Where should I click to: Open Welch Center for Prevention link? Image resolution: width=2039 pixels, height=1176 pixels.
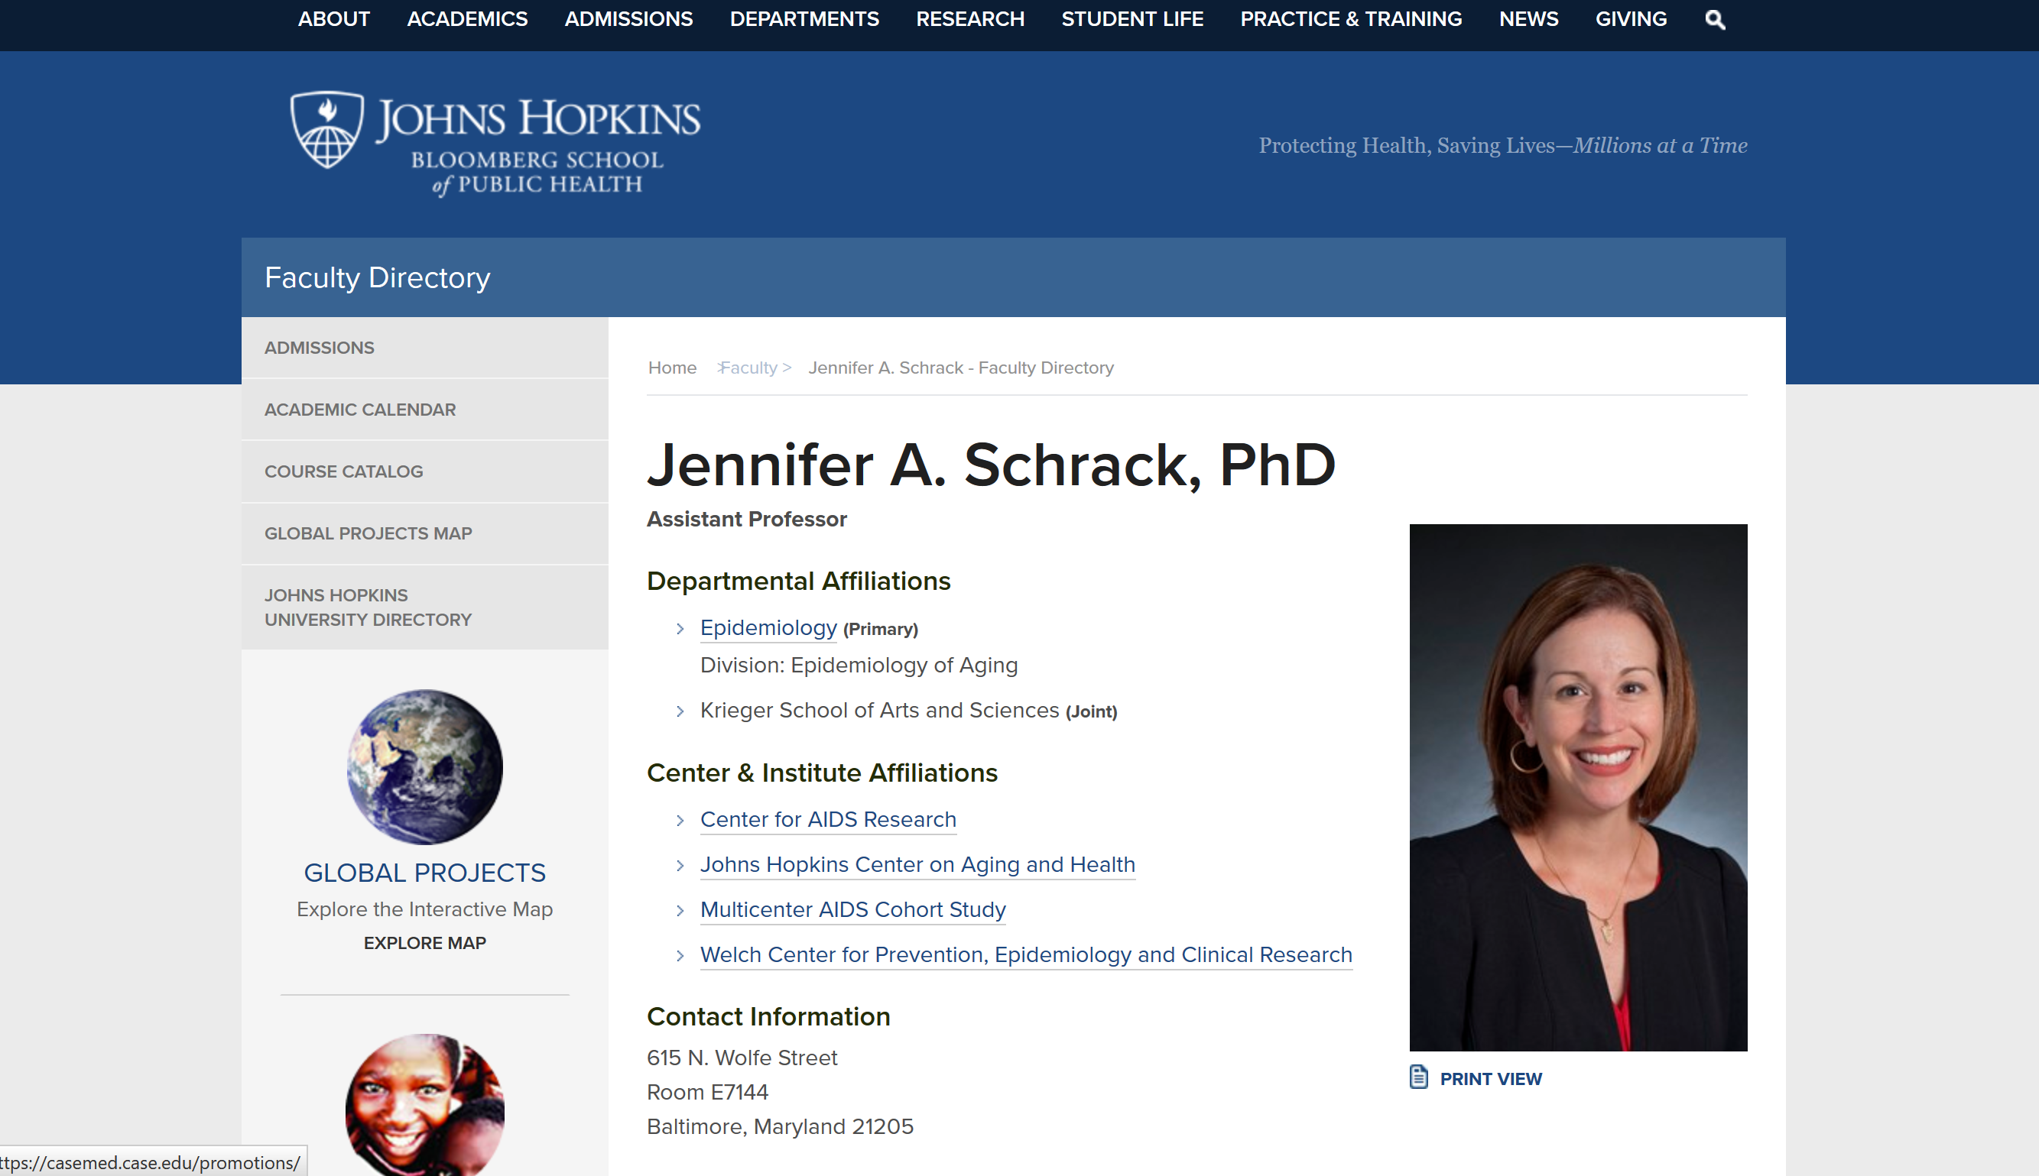(1026, 954)
